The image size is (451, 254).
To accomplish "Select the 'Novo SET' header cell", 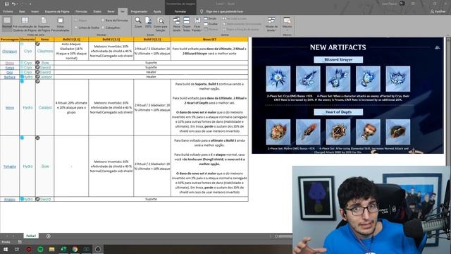I will click(x=209, y=40).
